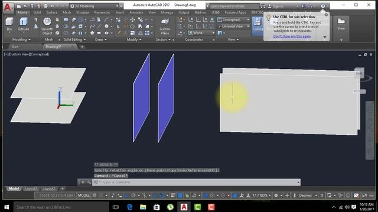
Task: Switch to the Surface ribbon tab
Action: click(51, 12)
